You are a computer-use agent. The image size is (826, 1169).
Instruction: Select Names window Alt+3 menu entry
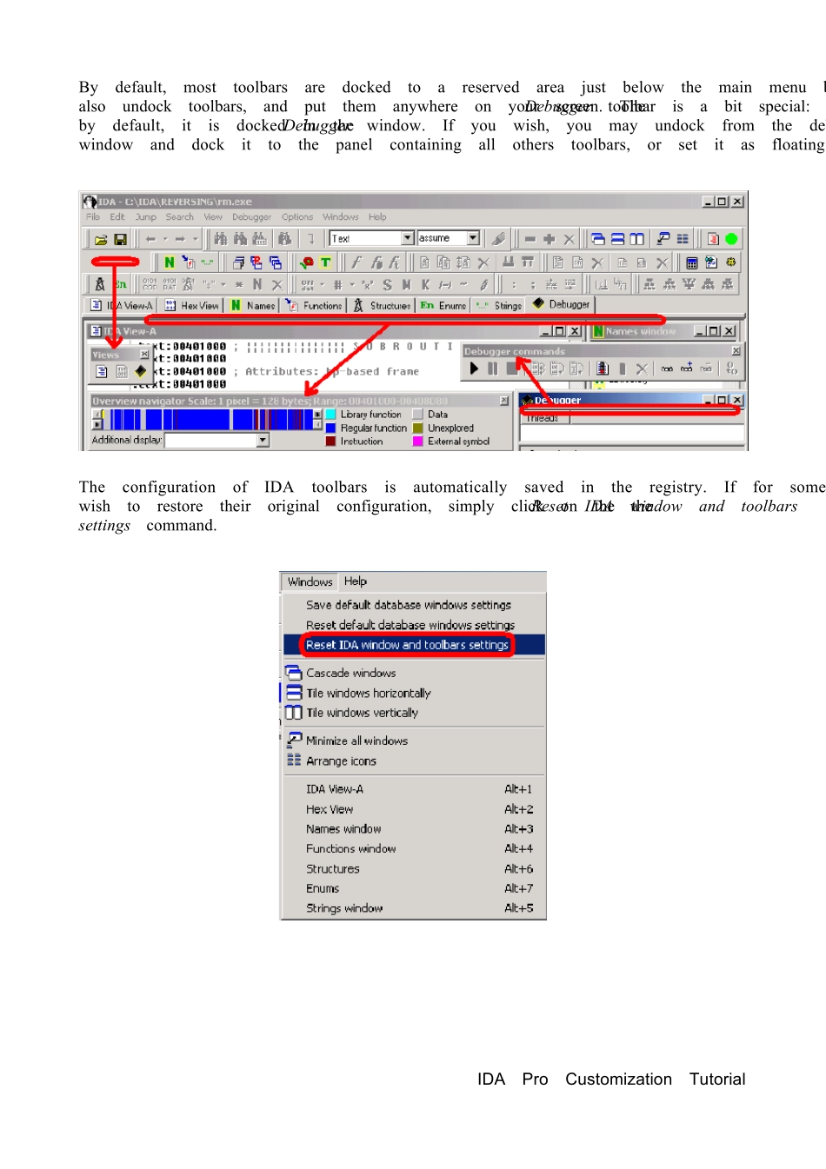[x=414, y=829]
